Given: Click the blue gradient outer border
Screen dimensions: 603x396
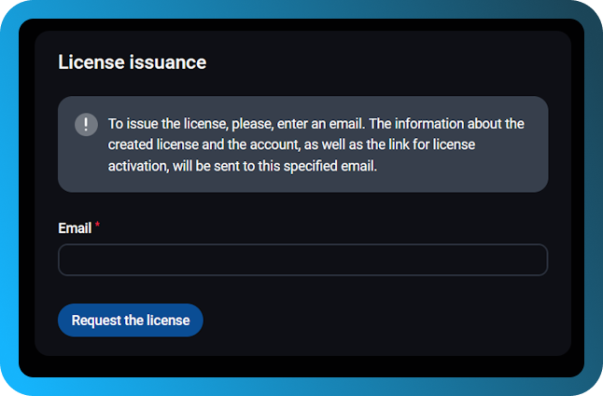Looking at the screenshot, I should [8, 198].
